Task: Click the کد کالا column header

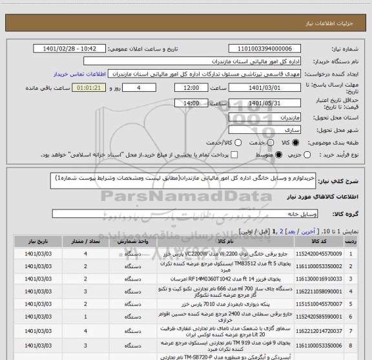Action: tap(319, 241)
